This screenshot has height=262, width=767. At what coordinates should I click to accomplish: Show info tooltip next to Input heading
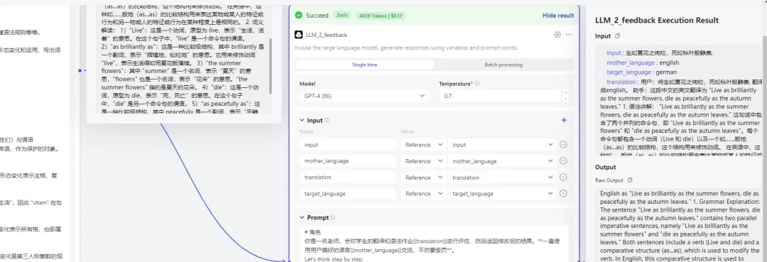point(327,120)
